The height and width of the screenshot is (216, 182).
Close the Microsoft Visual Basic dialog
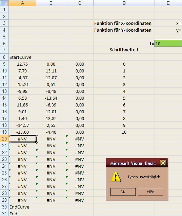(x=163, y=163)
